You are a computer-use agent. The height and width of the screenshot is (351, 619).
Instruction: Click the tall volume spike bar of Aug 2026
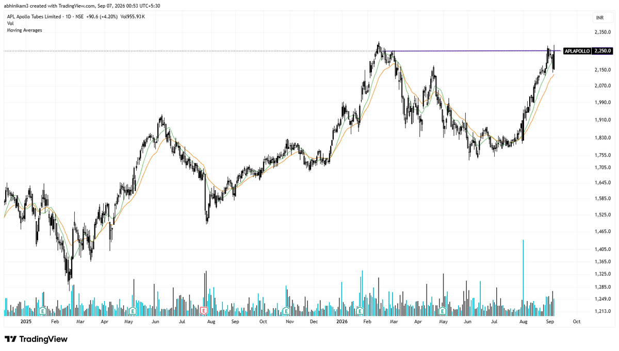click(x=523, y=277)
